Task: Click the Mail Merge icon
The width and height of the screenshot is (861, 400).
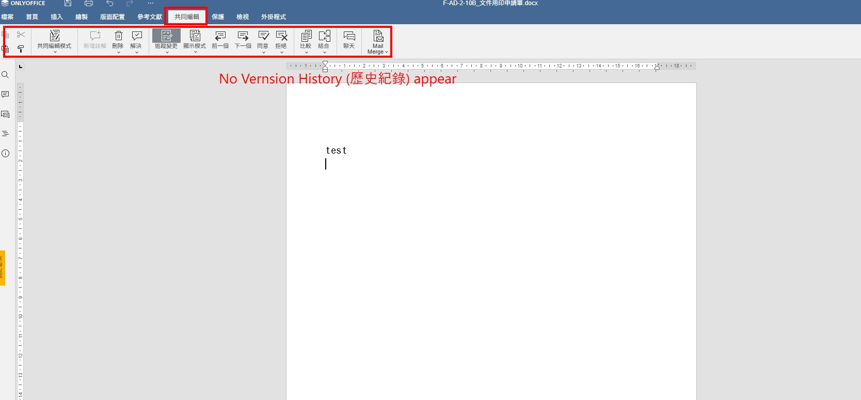Action: [x=378, y=36]
